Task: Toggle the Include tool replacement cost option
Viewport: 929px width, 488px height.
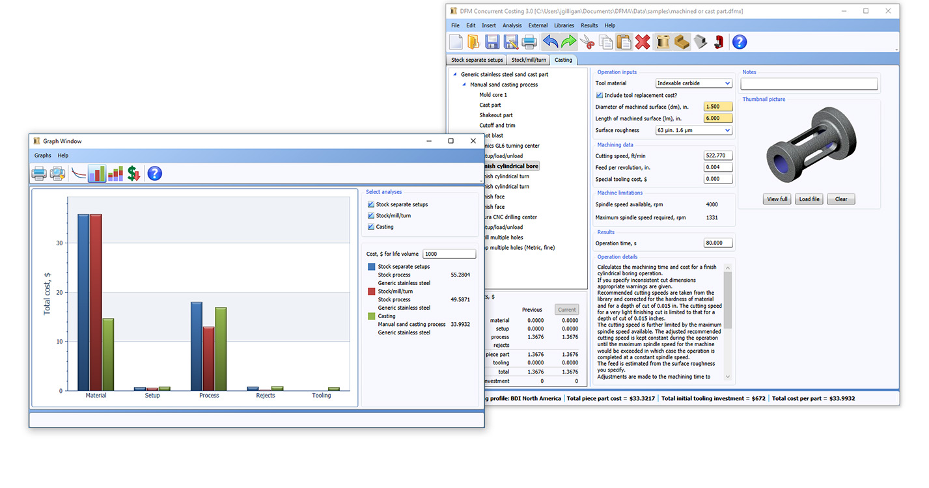Action: (x=599, y=95)
